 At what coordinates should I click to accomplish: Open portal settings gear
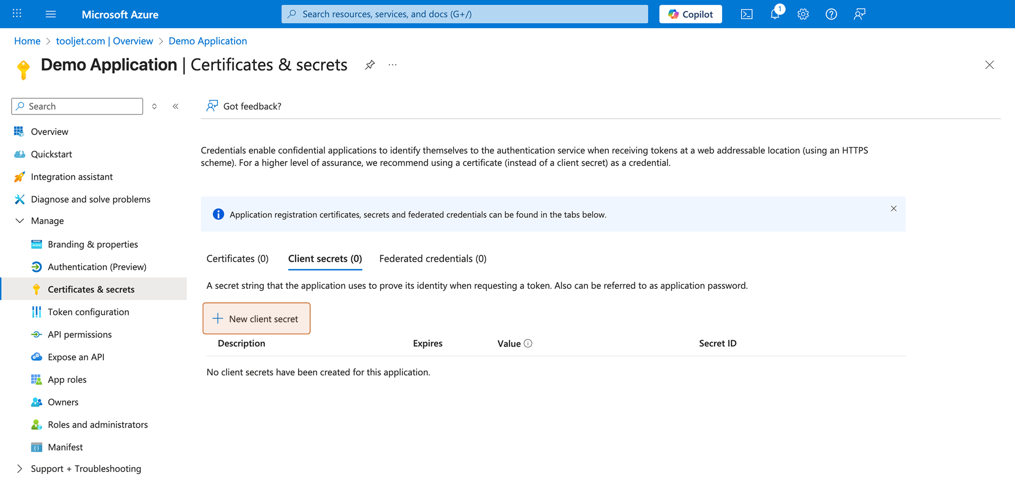[x=803, y=14]
